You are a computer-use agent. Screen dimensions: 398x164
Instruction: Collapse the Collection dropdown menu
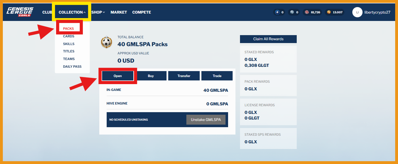point(72,12)
